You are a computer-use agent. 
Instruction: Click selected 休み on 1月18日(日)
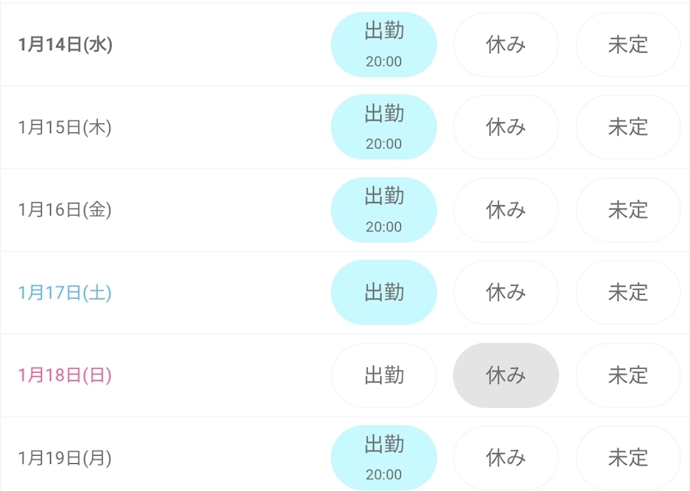tap(506, 375)
